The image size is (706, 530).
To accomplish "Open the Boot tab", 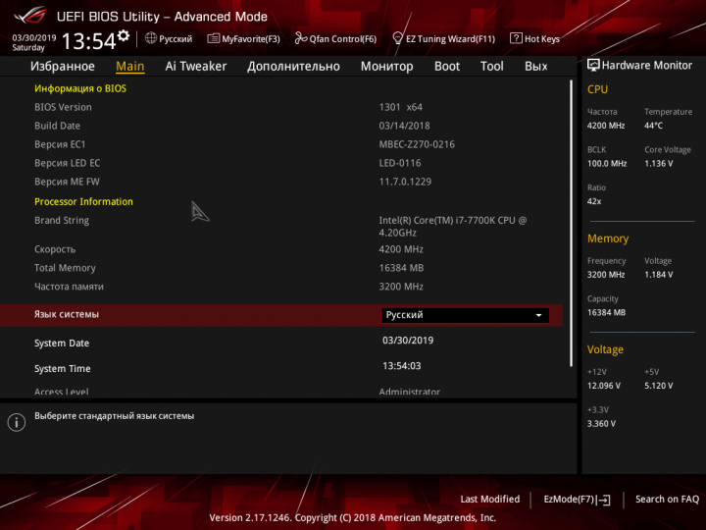I will pos(447,67).
